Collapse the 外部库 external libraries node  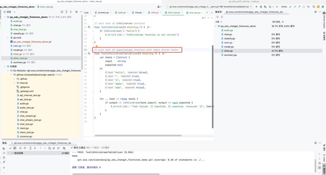click(x=5, y=66)
